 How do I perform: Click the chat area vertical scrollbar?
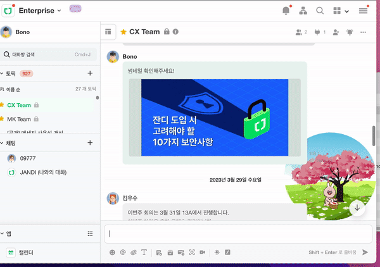374,136
